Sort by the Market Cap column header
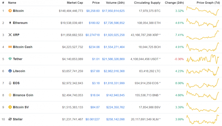The image size is (222, 126). point(75,3)
